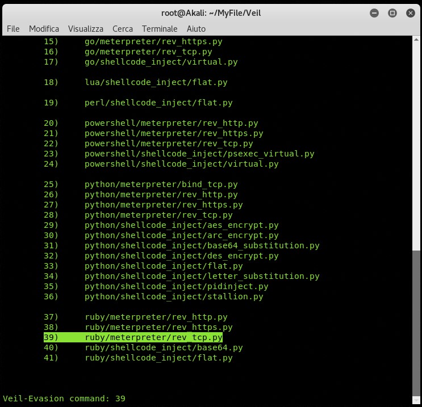Click the scrollbar track above the thumb
Screen dimensions: 422x407
coord(416,146)
